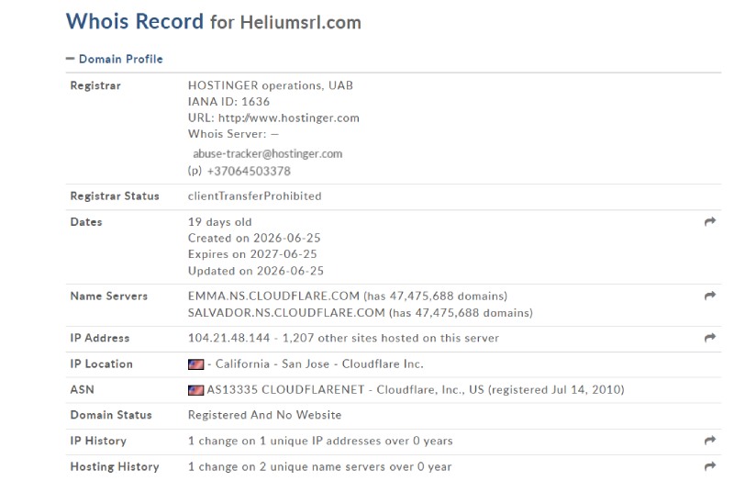Open share arrow in Name Servers row
The width and height of the screenshot is (734, 481).
click(x=710, y=296)
